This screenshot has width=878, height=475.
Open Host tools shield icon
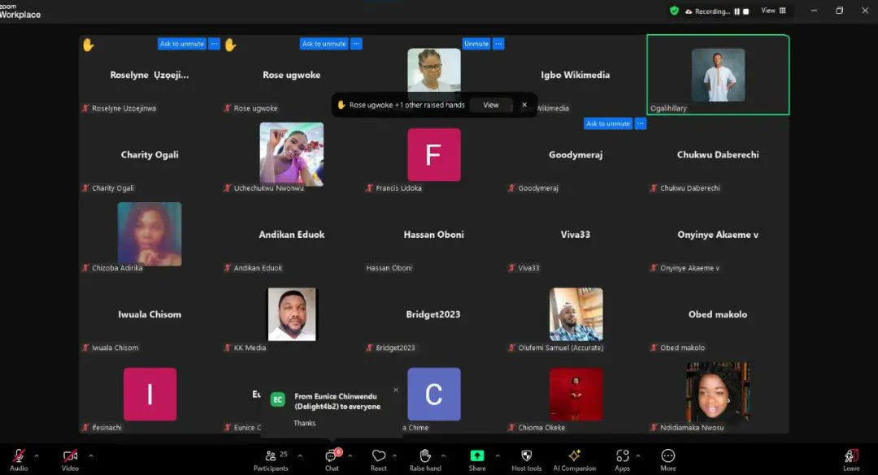click(x=526, y=456)
